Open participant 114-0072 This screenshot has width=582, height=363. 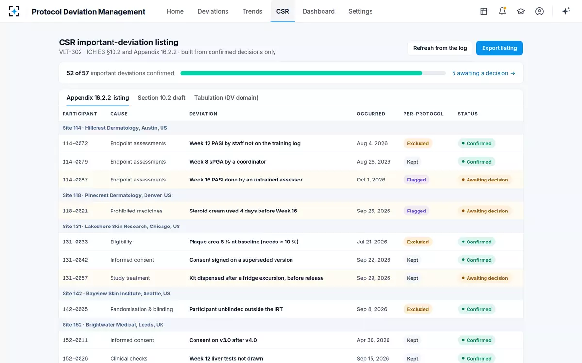(75, 143)
